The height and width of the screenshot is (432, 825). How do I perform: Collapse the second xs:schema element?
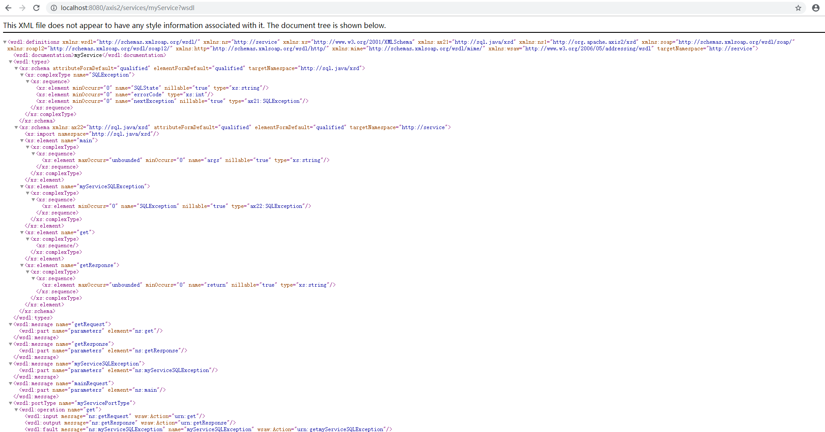[x=16, y=127]
